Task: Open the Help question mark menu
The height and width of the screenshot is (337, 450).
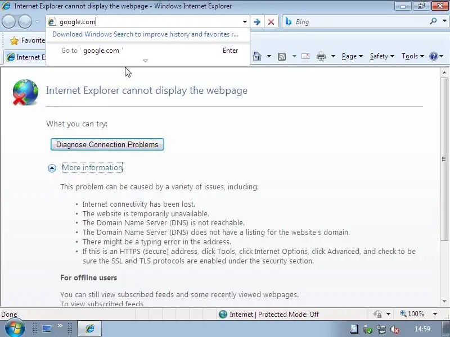Action: 436,56
